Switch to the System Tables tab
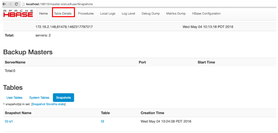This screenshot has height=133, width=278. tap(39, 97)
